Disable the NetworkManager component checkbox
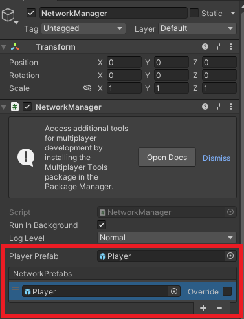 point(27,107)
